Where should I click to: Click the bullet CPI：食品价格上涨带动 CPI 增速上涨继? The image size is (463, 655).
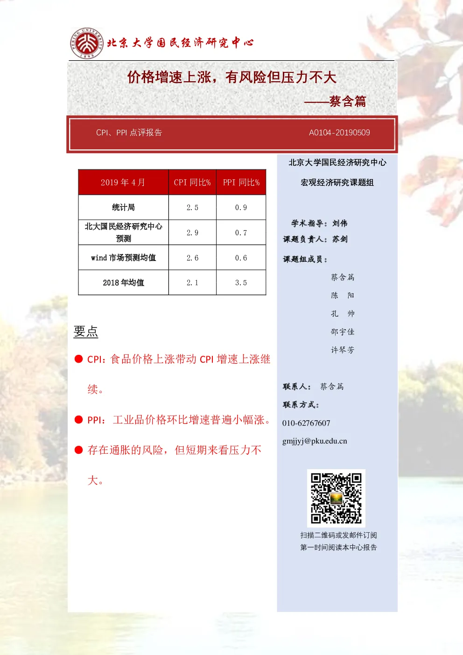tap(179, 359)
